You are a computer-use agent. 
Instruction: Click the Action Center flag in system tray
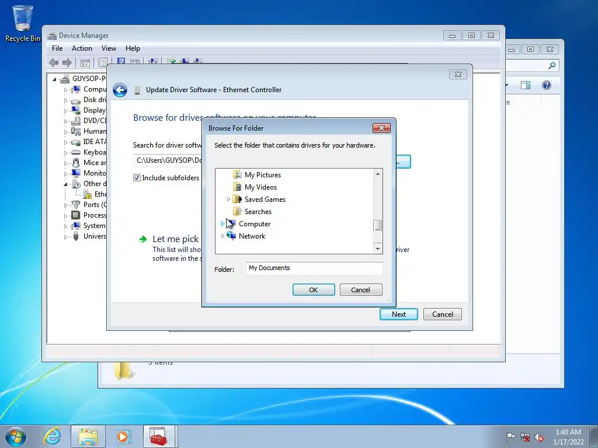pyautogui.click(x=510, y=436)
